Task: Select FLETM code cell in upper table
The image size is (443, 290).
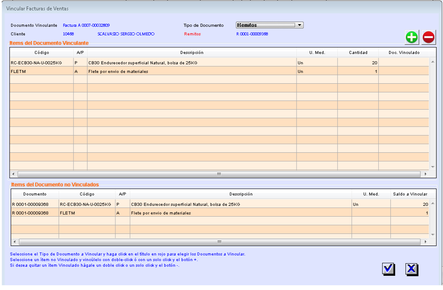Action: [42, 72]
